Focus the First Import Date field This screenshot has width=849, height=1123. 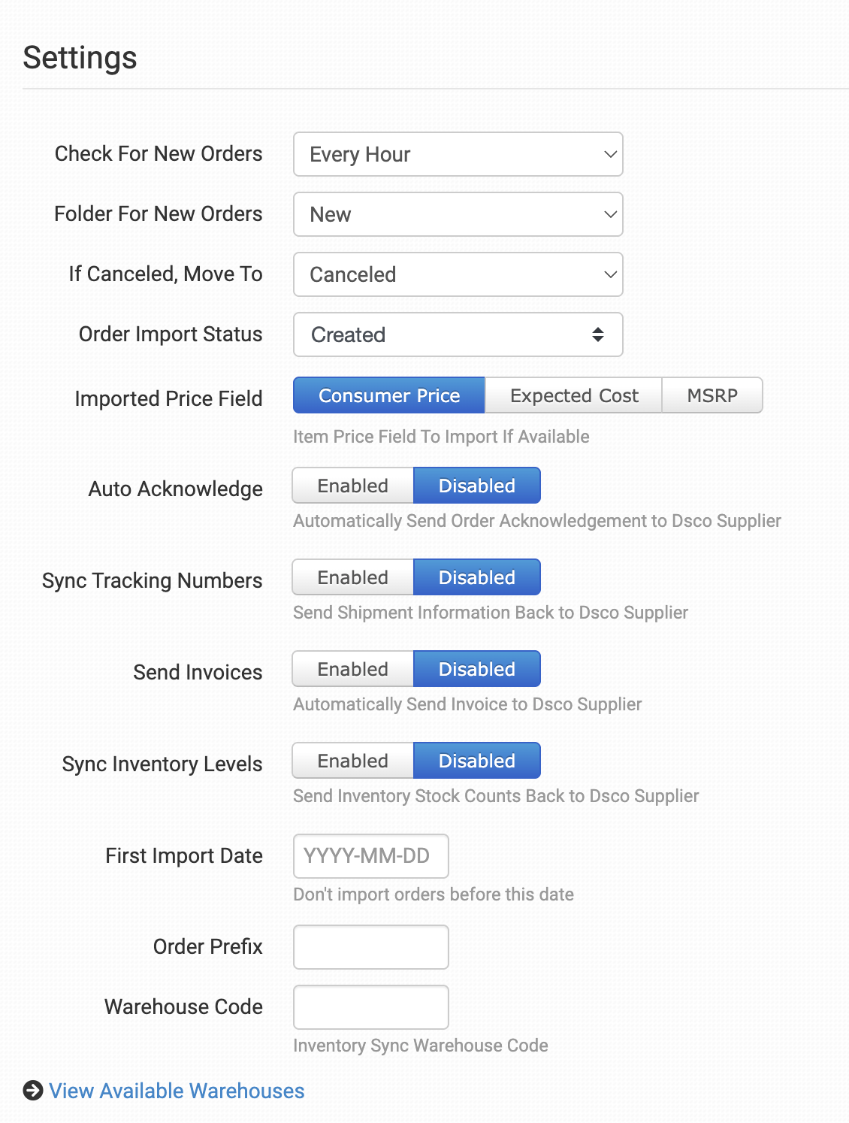371,856
